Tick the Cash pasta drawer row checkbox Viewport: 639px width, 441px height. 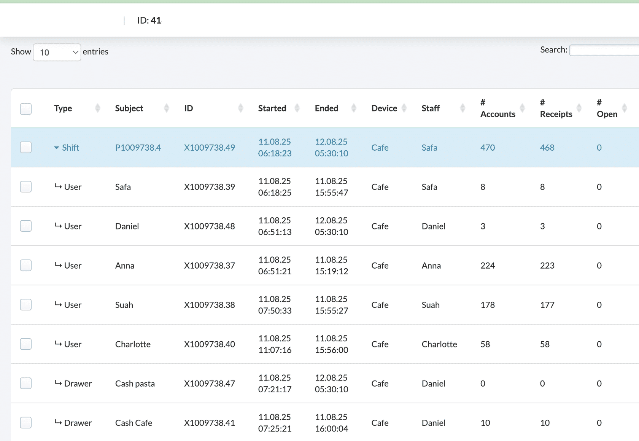coord(26,383)
